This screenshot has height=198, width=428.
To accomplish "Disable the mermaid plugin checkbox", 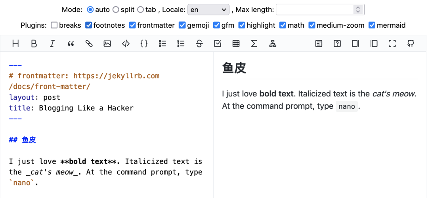I will tap(372, 25).
